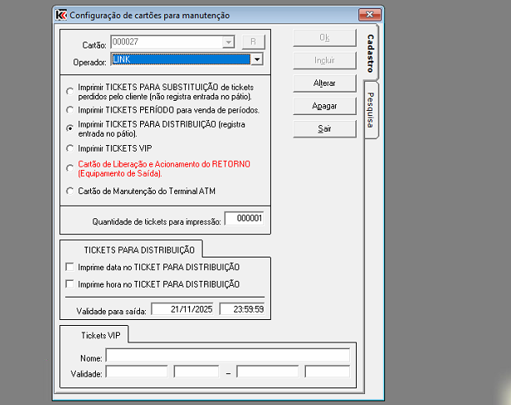Choose Cartão de Manutenção do Terminal ATM
Viewport: 511px width, 405px height.
click(x=70, y=191)
